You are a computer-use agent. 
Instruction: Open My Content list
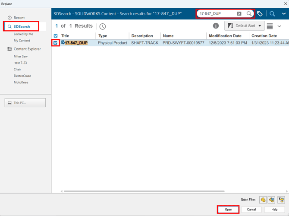click(22, 41)
